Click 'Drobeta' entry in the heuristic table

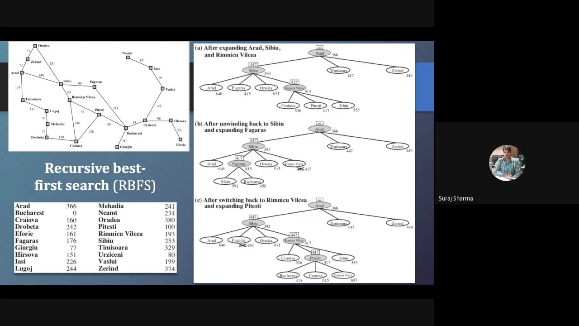click(x=27, y=227)
